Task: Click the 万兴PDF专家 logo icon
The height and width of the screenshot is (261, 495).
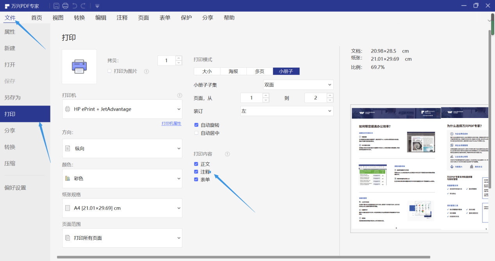Action: (6, 5)
